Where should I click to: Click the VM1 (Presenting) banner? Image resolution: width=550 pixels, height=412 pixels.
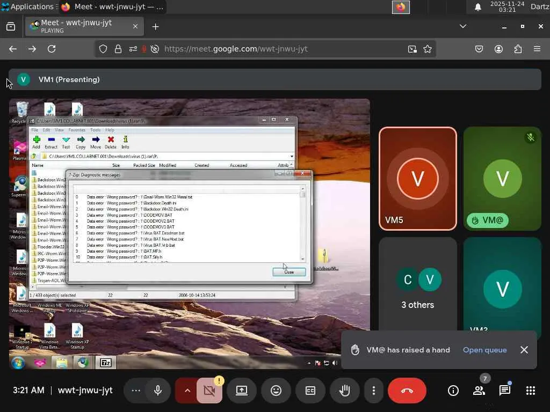point(275,79)
